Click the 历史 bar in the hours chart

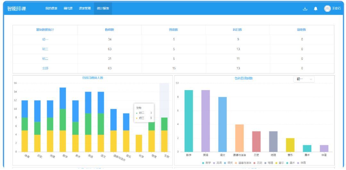[x=256, y=141]
